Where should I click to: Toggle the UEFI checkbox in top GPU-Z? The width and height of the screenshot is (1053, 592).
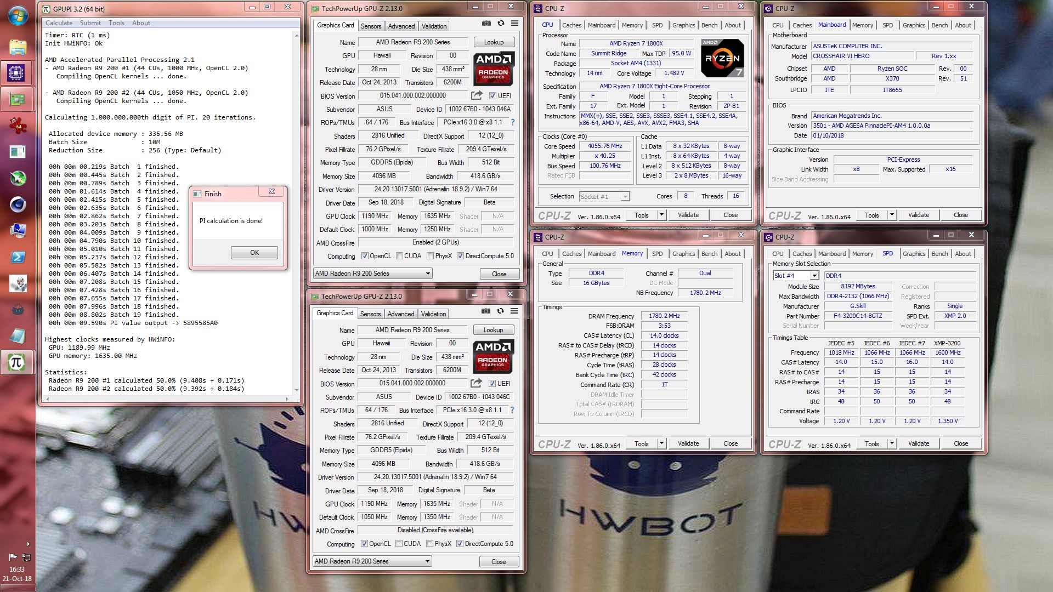coord(492,96)
